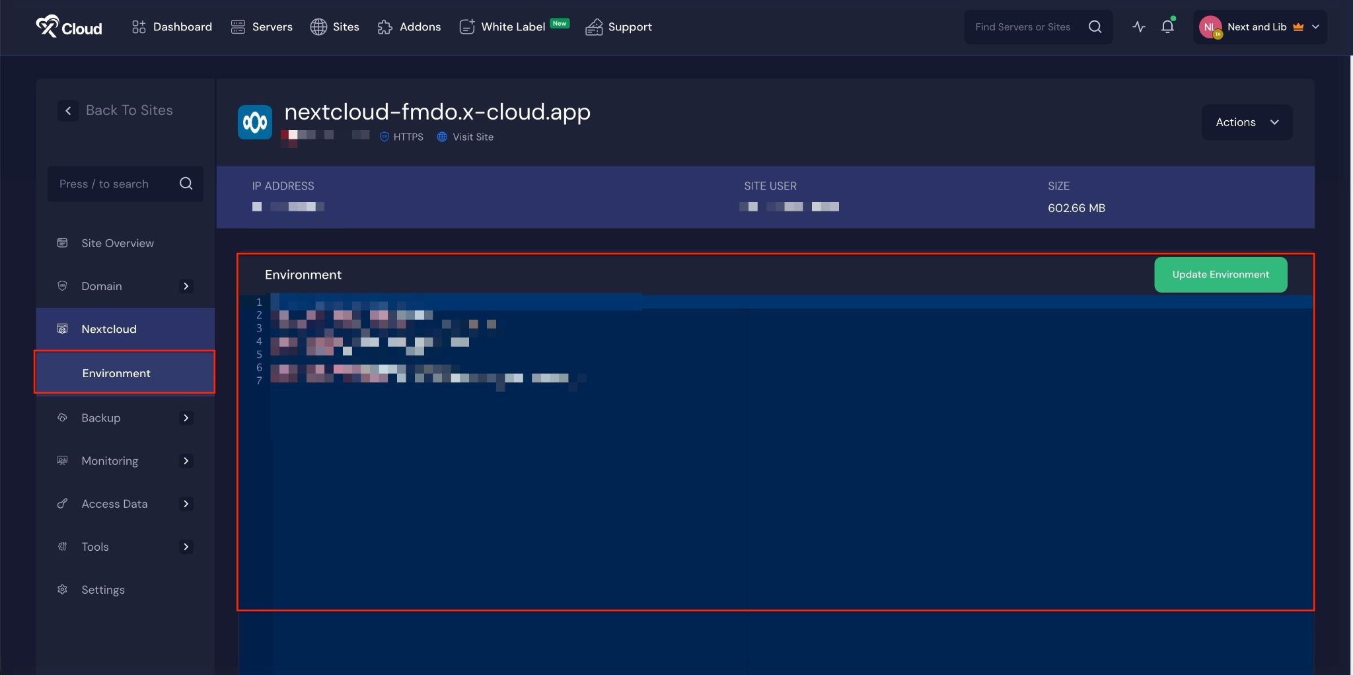The image size is (1353, 675).
Task: Click the back arrow next to Back To Sites
Action: (68, 110)
